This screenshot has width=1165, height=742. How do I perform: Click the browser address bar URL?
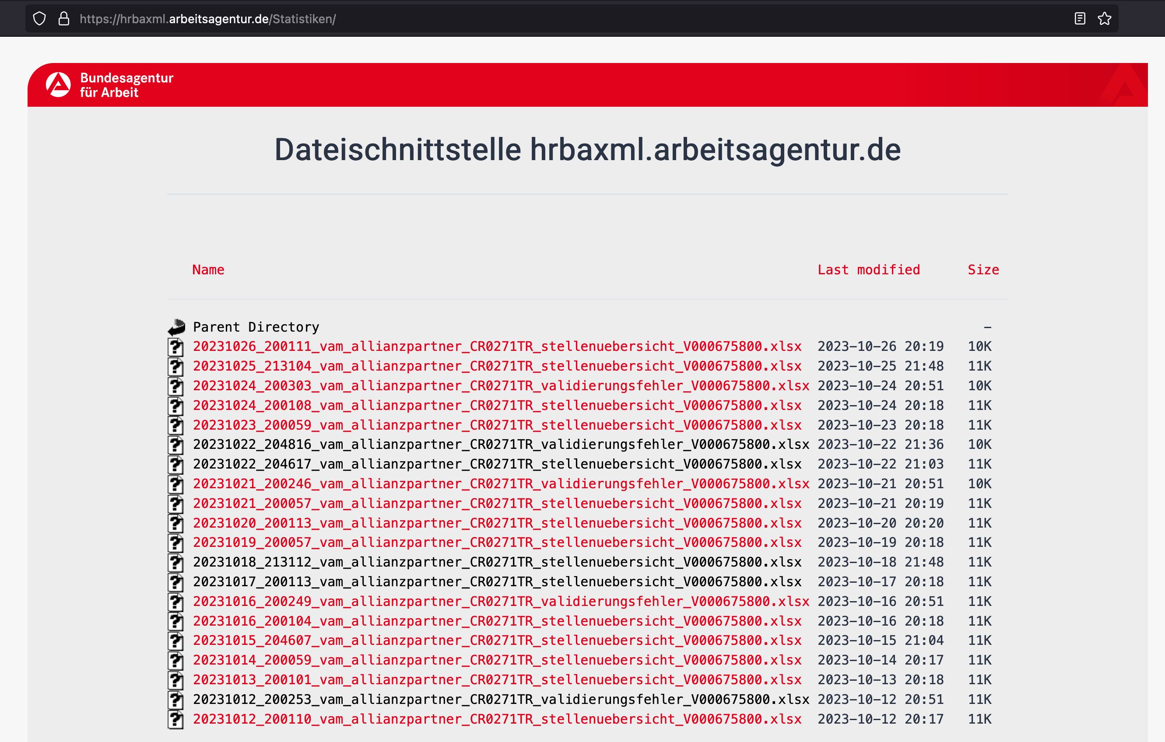pyautogui.click(x=207, y=19)
